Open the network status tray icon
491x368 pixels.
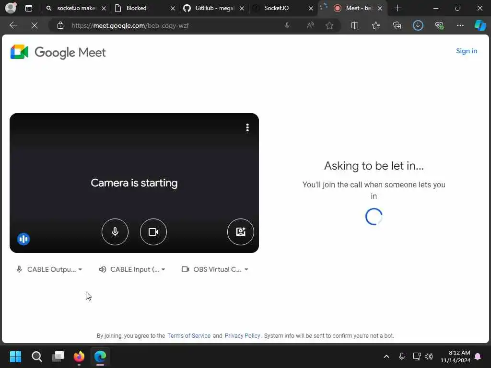tap(417, 356)
